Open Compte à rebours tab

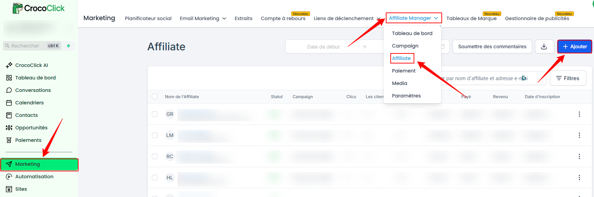(x=283, y=18)
